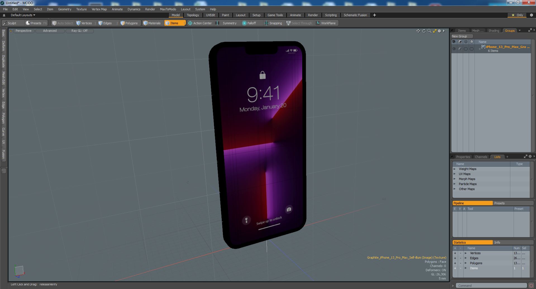
Task: Toggle render camera of iPhone_13_Pro_Max group
Action: (460, 49)
